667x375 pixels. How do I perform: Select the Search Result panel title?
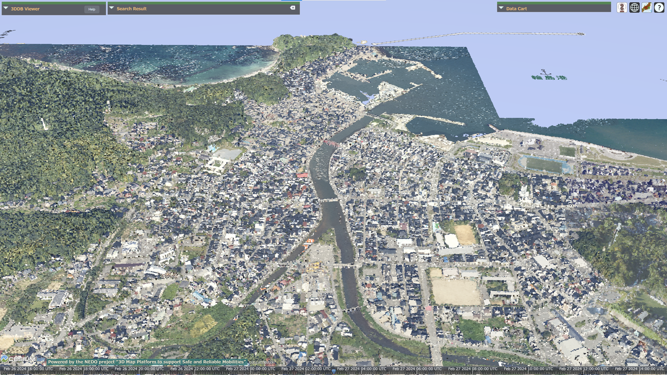131,9
